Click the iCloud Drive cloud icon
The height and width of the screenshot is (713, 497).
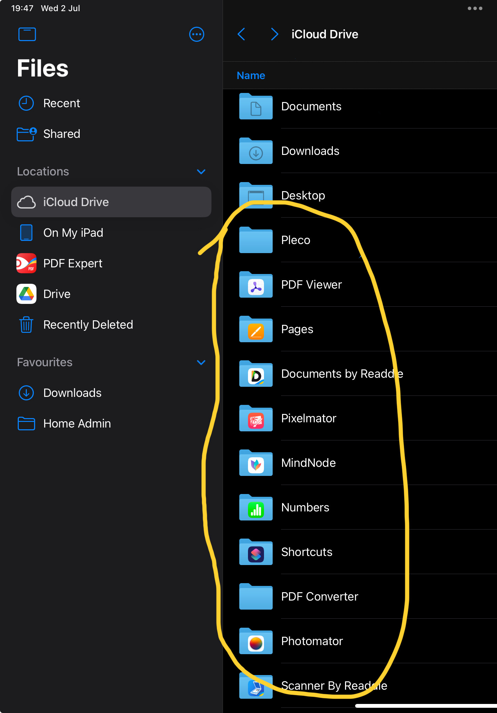tap(26, 202)
